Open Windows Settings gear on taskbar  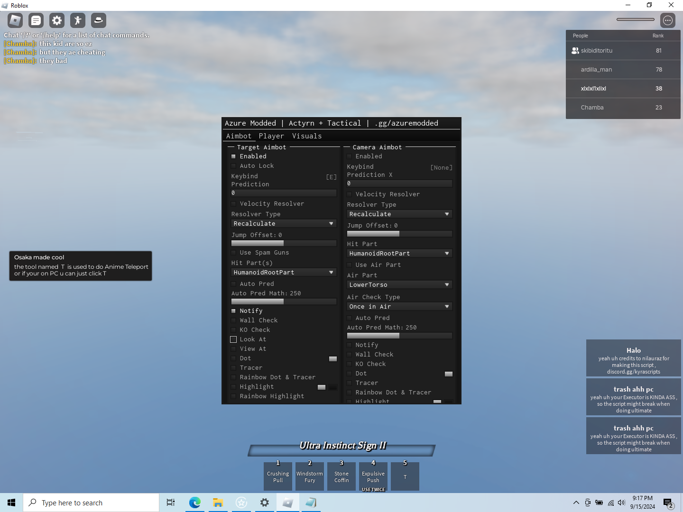pos(264,503)
